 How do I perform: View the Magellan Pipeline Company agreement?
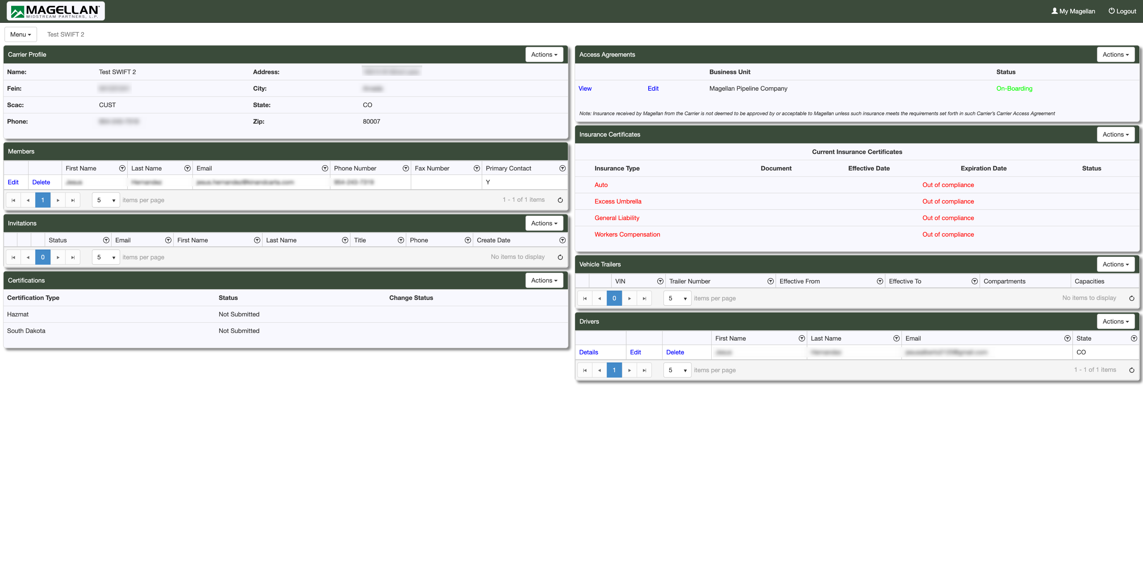pyautogui.click(x=585, y=89)
